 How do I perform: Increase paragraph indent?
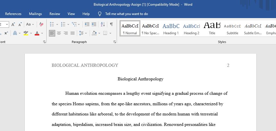coord(94,24)
